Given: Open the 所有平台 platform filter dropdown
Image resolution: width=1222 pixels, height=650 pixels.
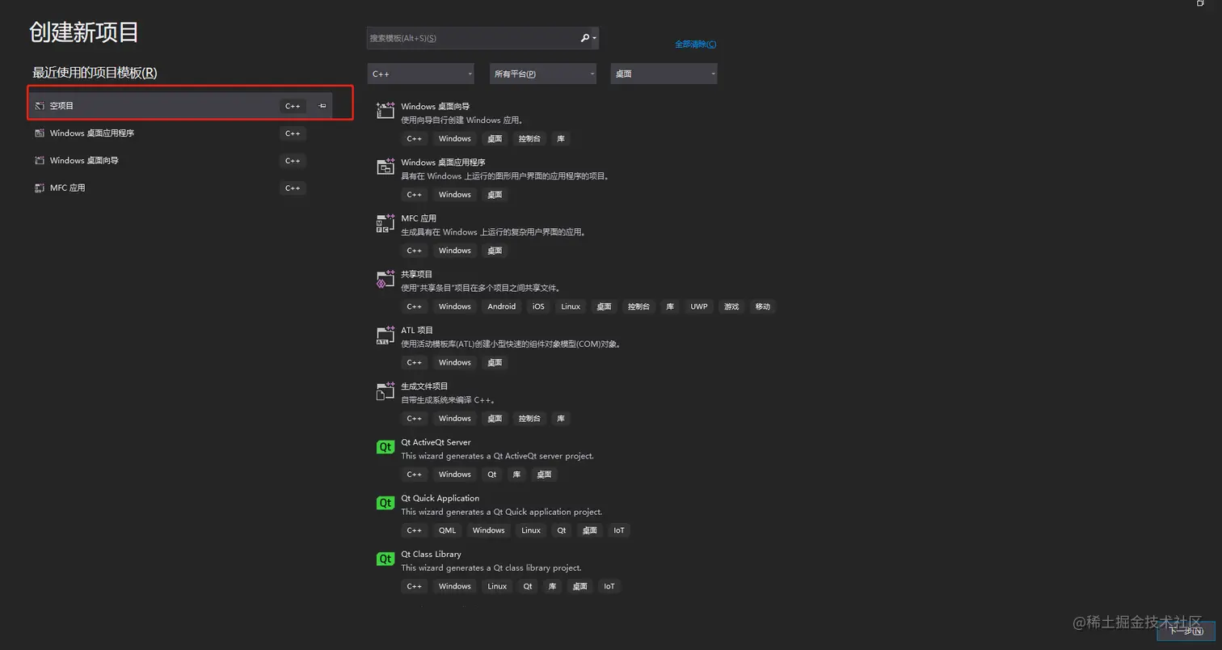Looking at the screenshot, I should [x=543, y=74].
